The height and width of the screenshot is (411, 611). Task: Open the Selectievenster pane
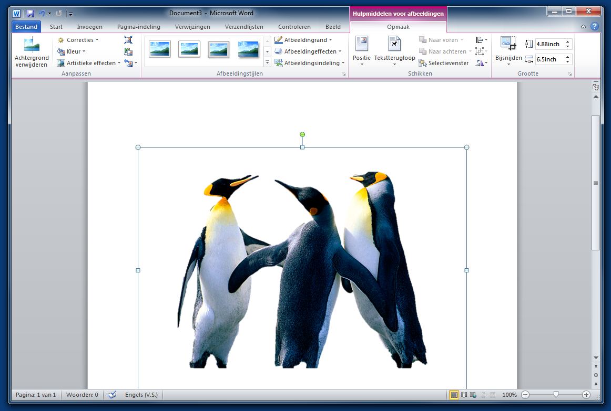click(443, 63)
